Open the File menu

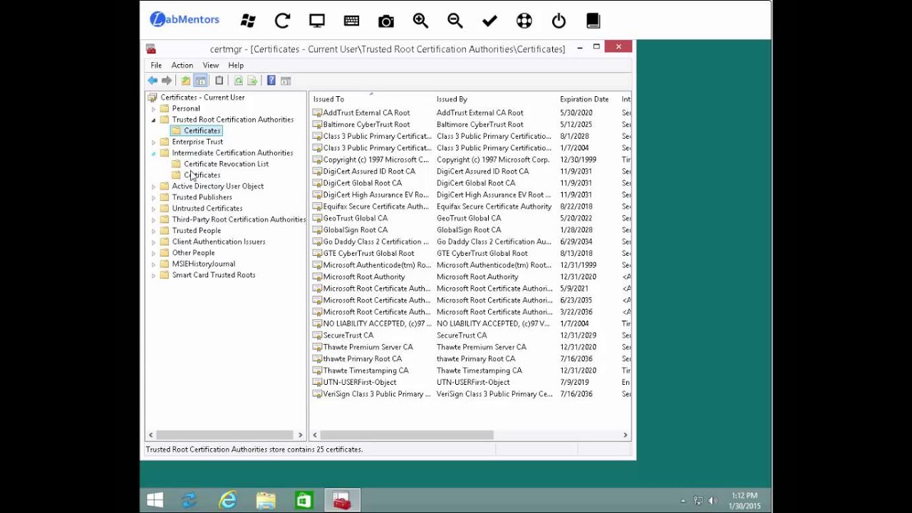156,65
